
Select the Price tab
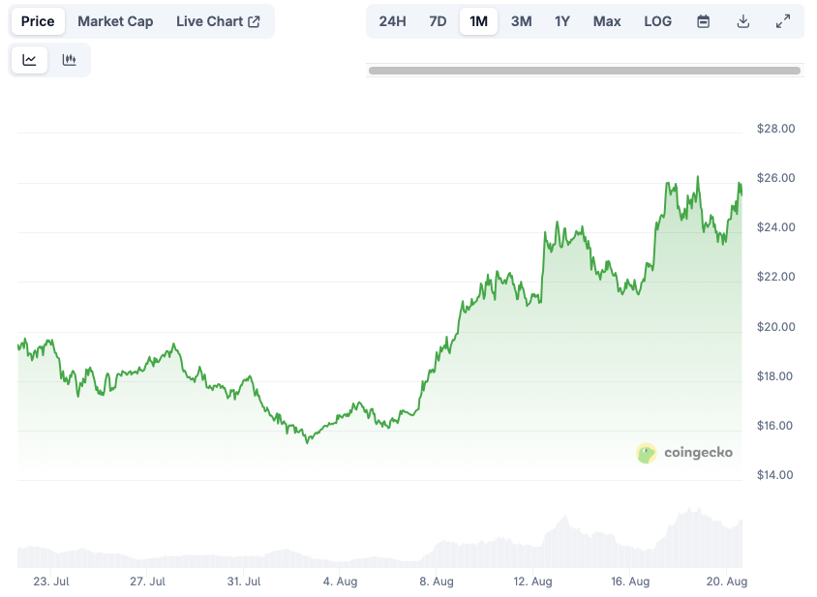click(38, 21)
